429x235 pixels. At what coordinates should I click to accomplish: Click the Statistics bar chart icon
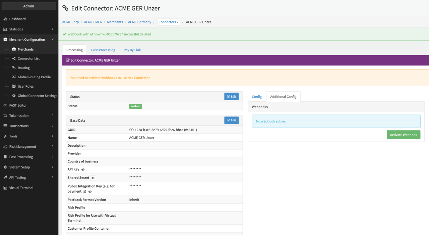[x=5, y=29]
